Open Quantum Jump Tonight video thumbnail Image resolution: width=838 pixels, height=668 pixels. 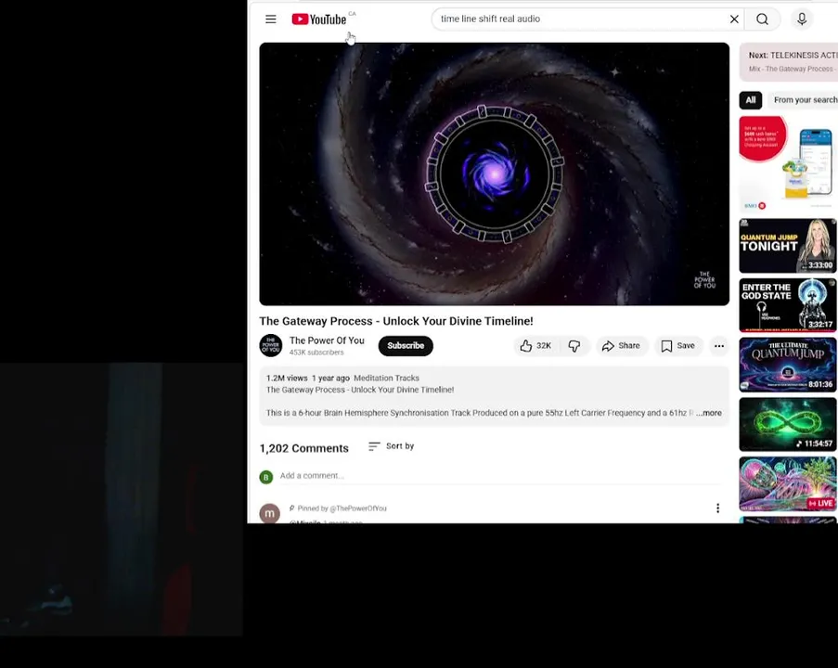click(x=788, y=246)
